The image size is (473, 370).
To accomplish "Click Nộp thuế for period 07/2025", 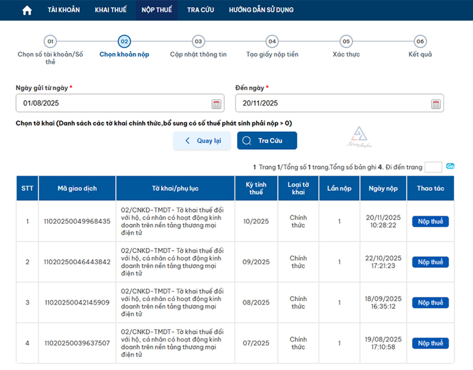I will coord(430,343).
